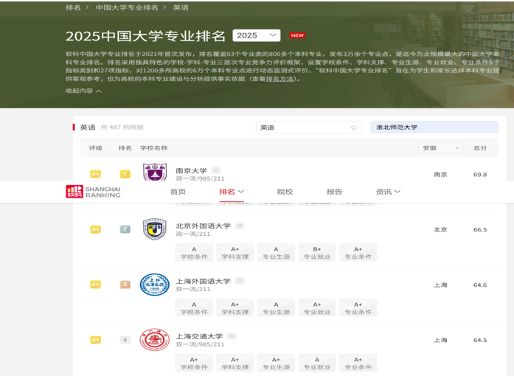Viewport: 514px width, 376px height.
Task: Click Shanghai Jiao Tong University's red logo
Action: [154, 340]
